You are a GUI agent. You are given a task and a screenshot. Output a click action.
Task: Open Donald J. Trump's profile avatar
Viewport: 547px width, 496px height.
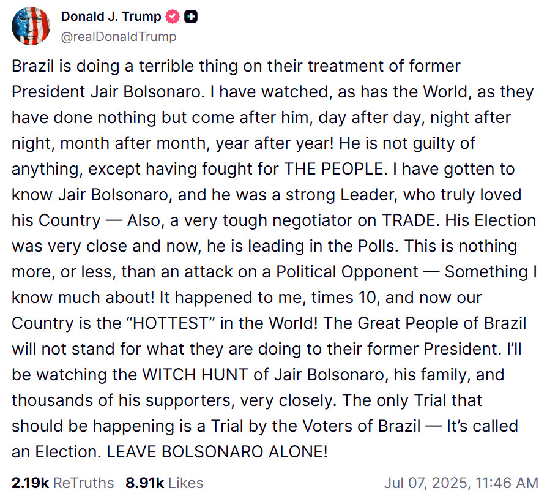coord(31,26)
